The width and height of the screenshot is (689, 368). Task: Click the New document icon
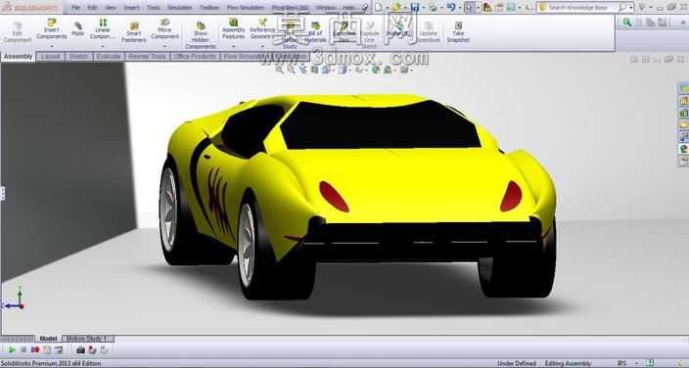378,7
